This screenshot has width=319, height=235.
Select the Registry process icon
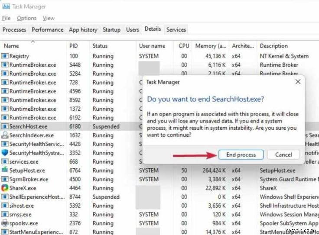(x=5, y=56)
